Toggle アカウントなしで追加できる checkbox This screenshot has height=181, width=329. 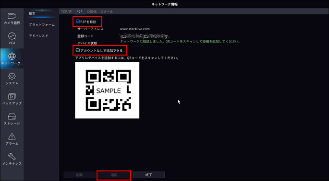click(x=78, y=50)
